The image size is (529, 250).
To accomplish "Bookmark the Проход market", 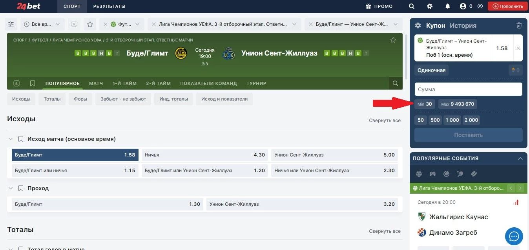I will (x=21, y=188).
